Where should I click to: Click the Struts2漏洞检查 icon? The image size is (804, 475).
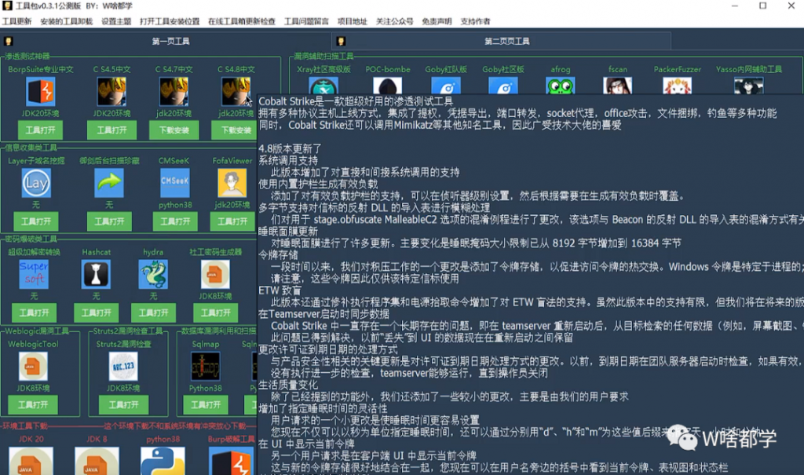click(x=123, y=366)
